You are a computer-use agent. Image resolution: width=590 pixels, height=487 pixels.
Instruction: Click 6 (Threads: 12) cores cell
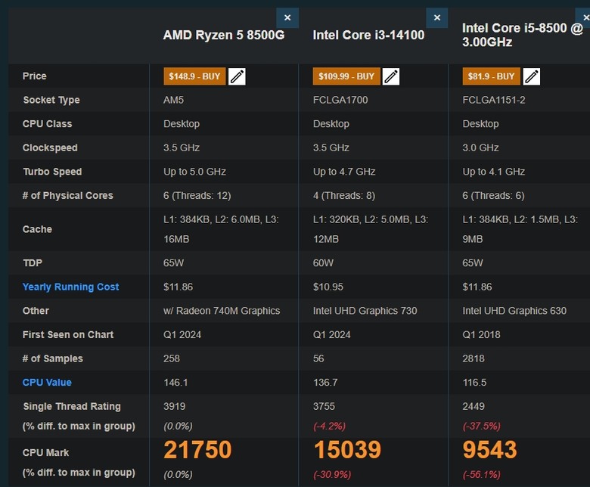[197, 196]
